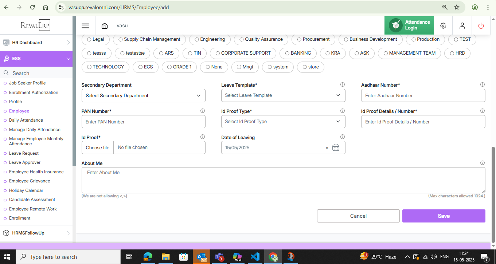Click the PAN Number input field

[143, 122]
